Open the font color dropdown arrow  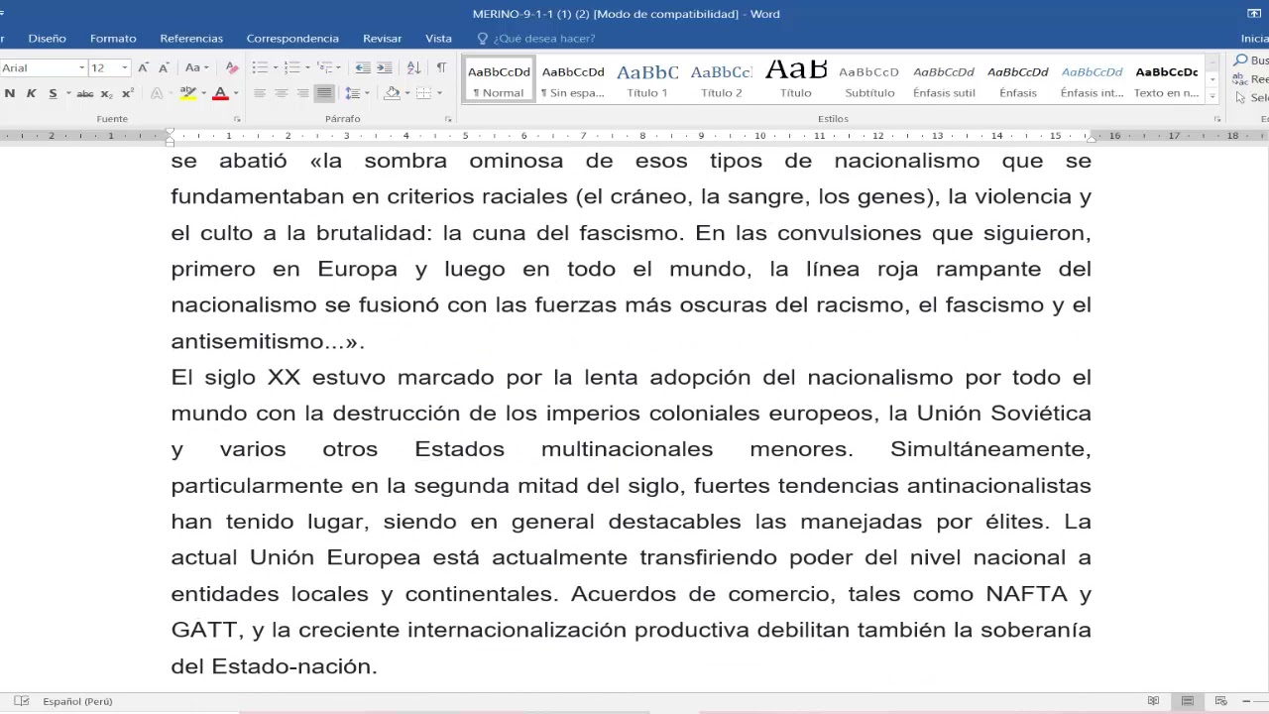click(x=235, y=93)
